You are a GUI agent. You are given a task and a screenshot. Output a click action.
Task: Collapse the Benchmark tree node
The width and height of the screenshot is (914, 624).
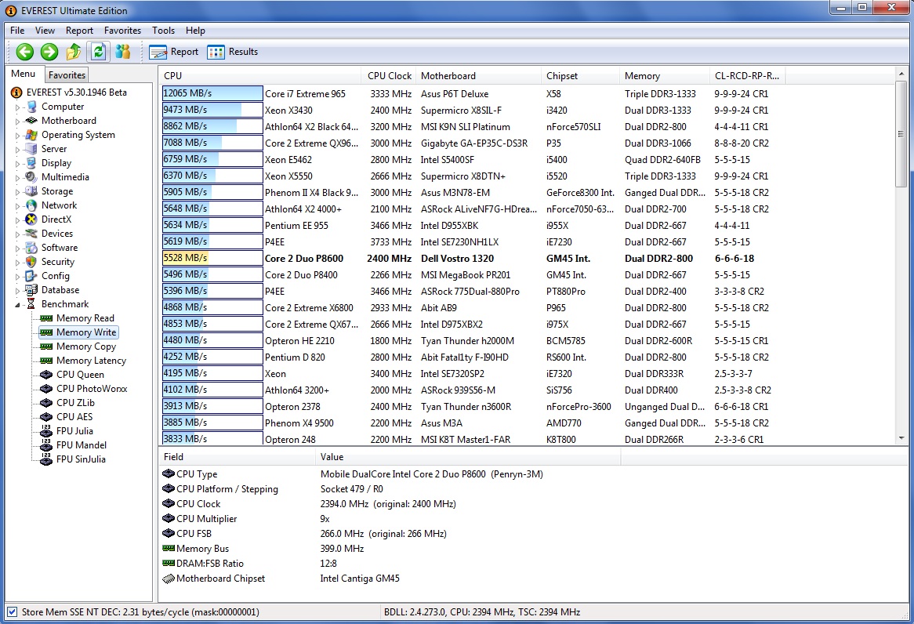[17, 304]
